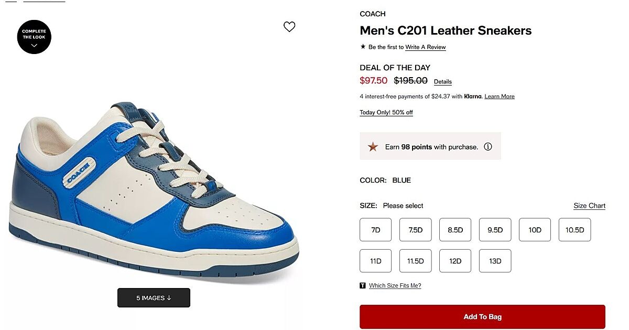Open the Size Chart link
629x330 pixels.
pos(589,206)
